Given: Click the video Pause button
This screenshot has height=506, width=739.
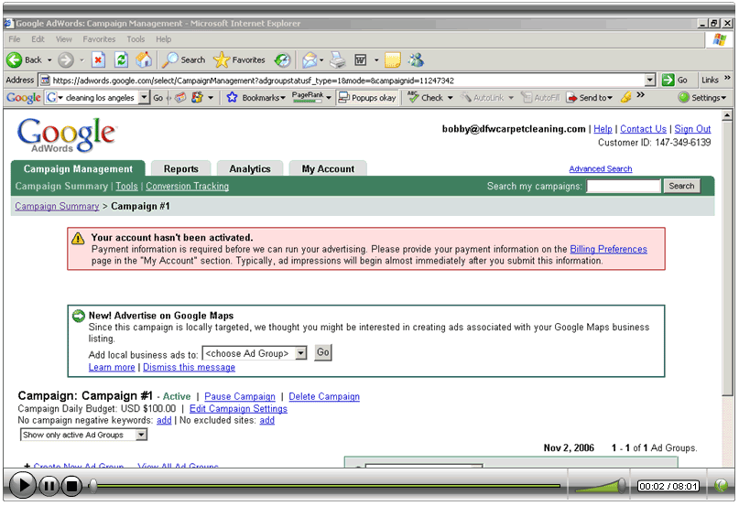Looking at the screenshot, I should tap(49, 485).
